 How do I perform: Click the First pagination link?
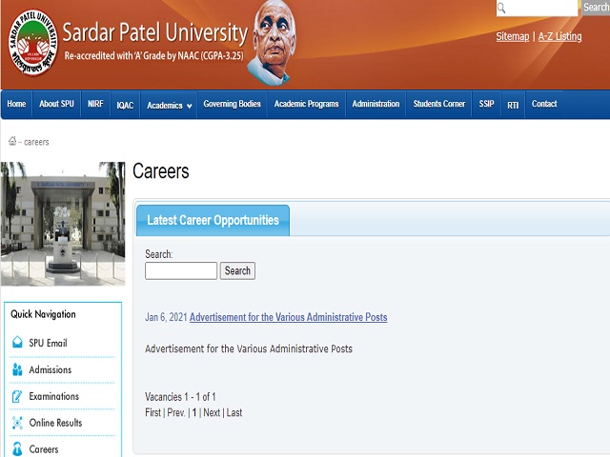tap(152, 412)
